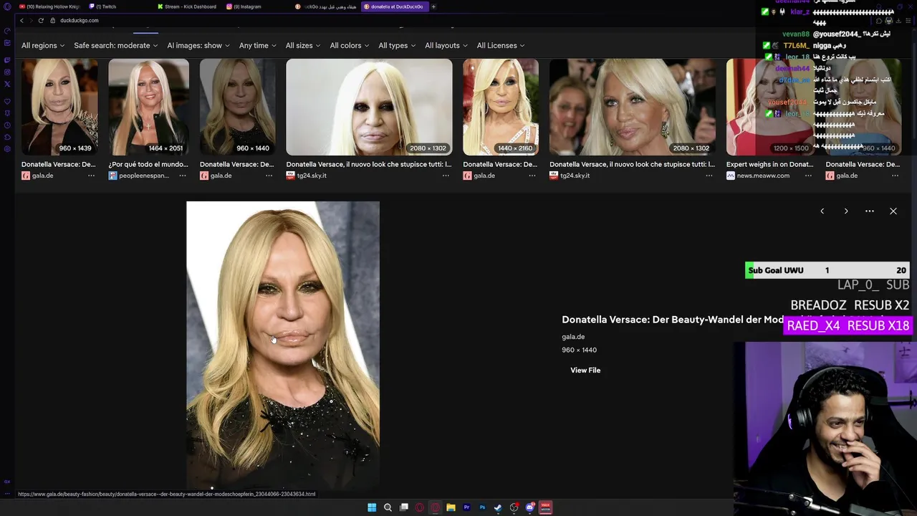Expand Any time filter
The width and height of the screenshot is (917, 516).
click(x=258, y=45)
